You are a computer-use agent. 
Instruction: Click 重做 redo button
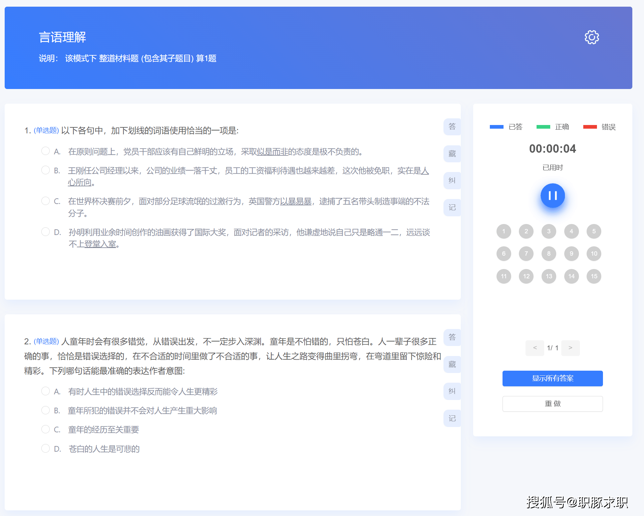coord(553,404)
